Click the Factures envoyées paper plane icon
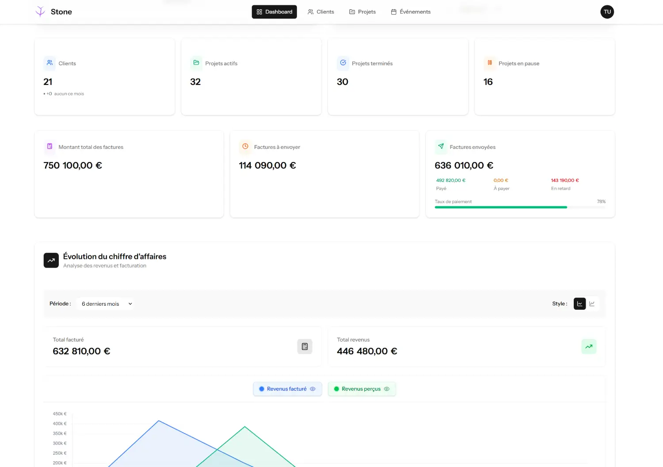Viewport: 663px width, 467px height. [x=441, y=146]
